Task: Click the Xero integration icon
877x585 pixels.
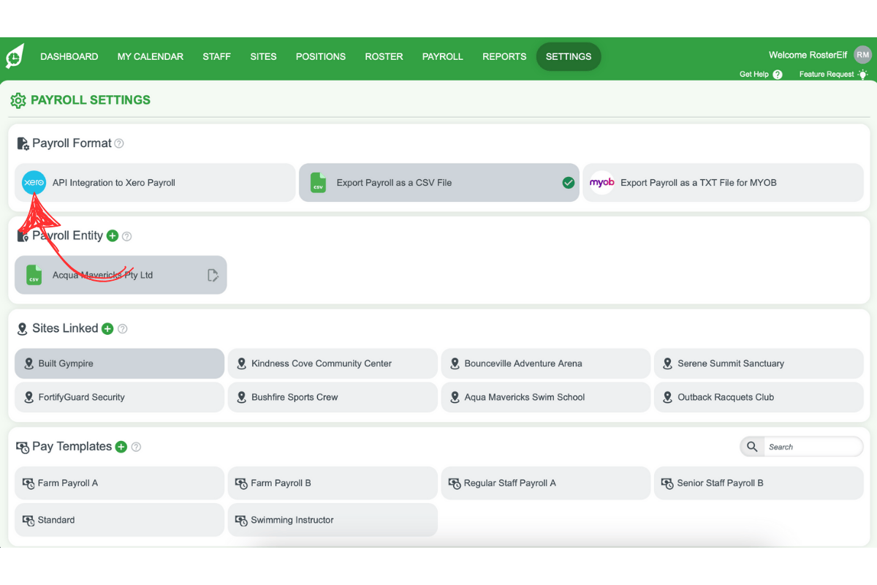Action: click(x=34, y=182)
